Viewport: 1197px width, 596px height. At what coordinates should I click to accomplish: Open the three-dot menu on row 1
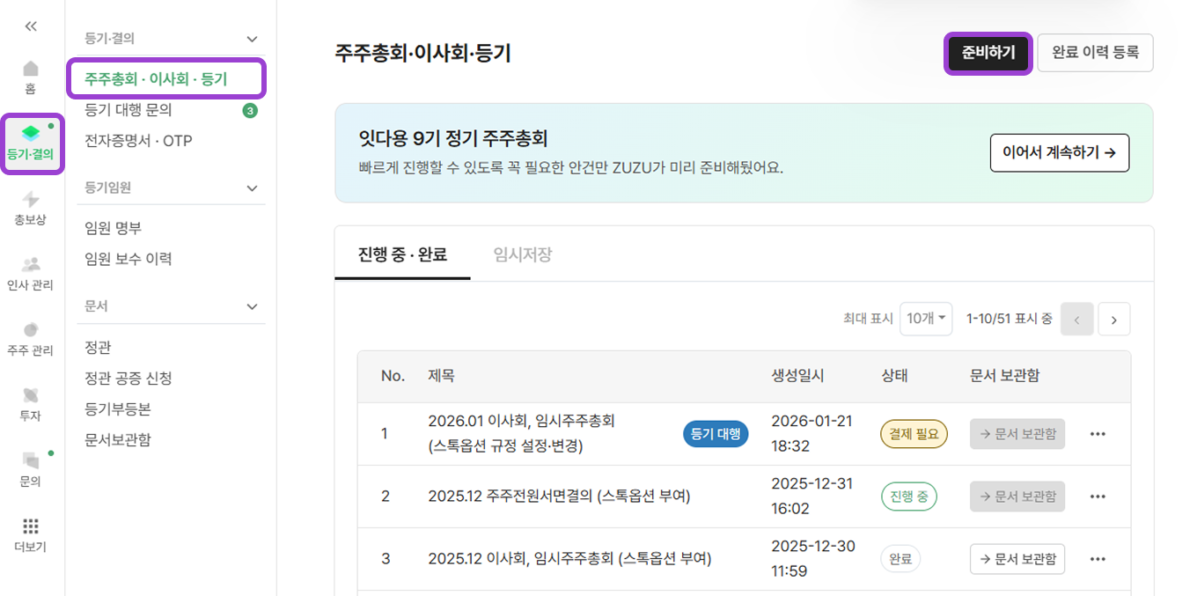(1098, 433)
